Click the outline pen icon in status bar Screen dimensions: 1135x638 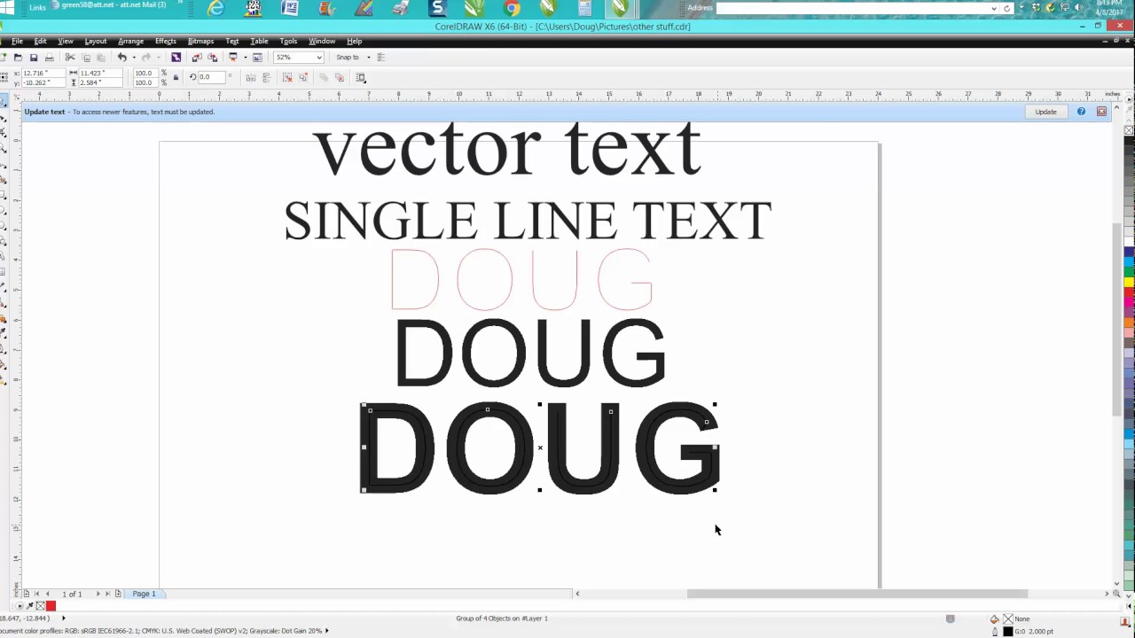(994, 632)
